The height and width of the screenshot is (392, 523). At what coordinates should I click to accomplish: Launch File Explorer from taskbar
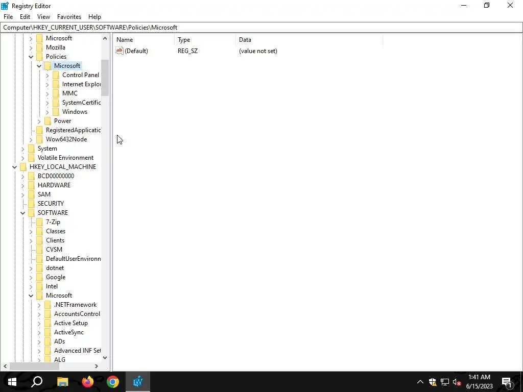coord(62,382)
